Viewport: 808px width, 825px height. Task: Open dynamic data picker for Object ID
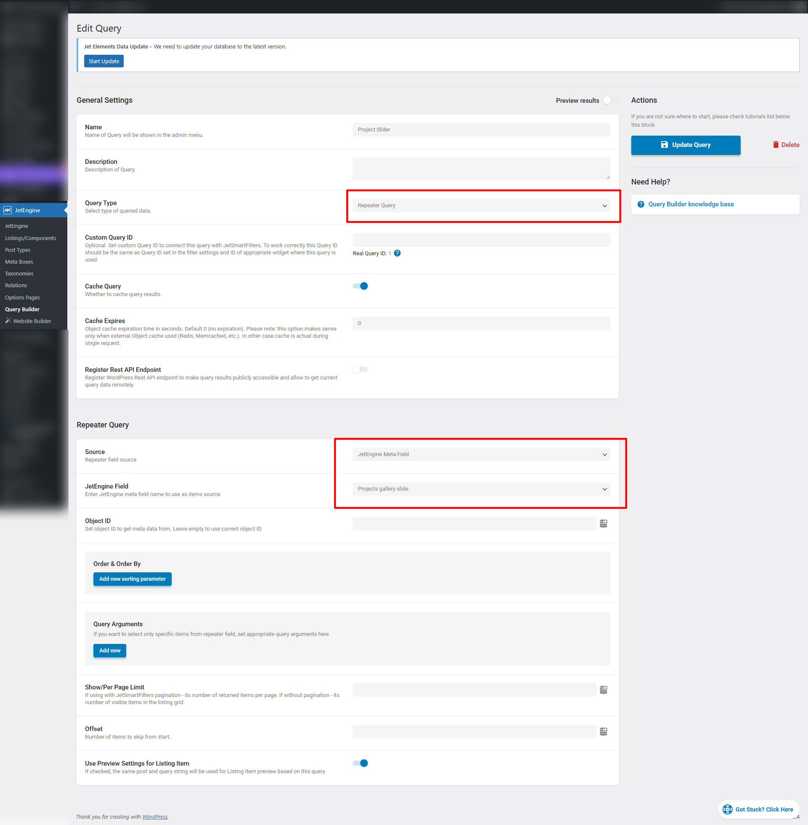point(603,523)
